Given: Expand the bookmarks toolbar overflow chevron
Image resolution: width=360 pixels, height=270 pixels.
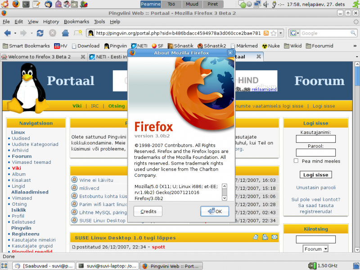Looking at the screenshot, I should tap(355, 46).
